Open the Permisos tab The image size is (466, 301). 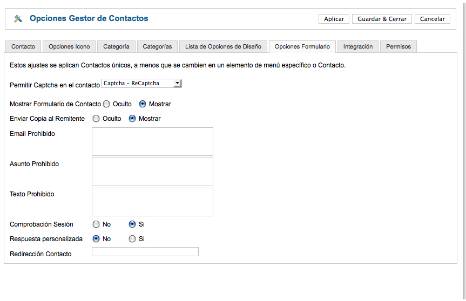click(399, 46)
